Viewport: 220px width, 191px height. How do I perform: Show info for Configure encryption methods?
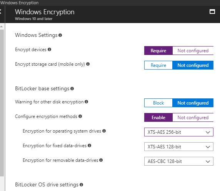coord(80,116)
